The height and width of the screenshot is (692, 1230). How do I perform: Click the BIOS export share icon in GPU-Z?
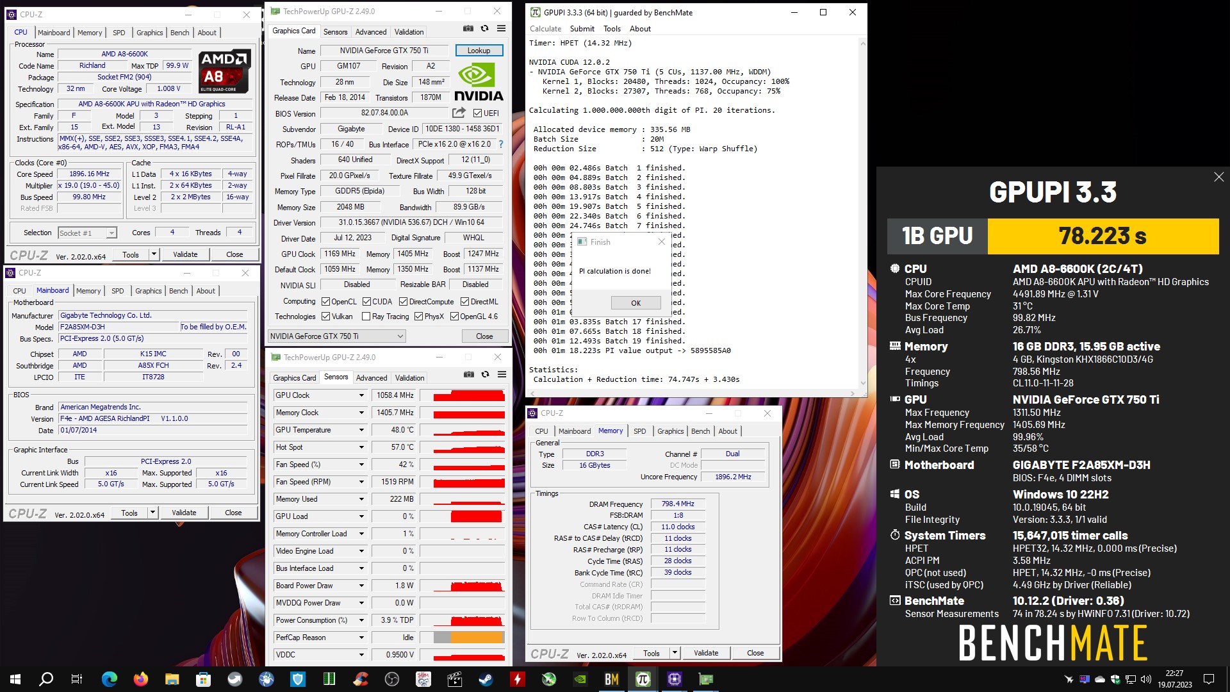click(x=459, y=113)
